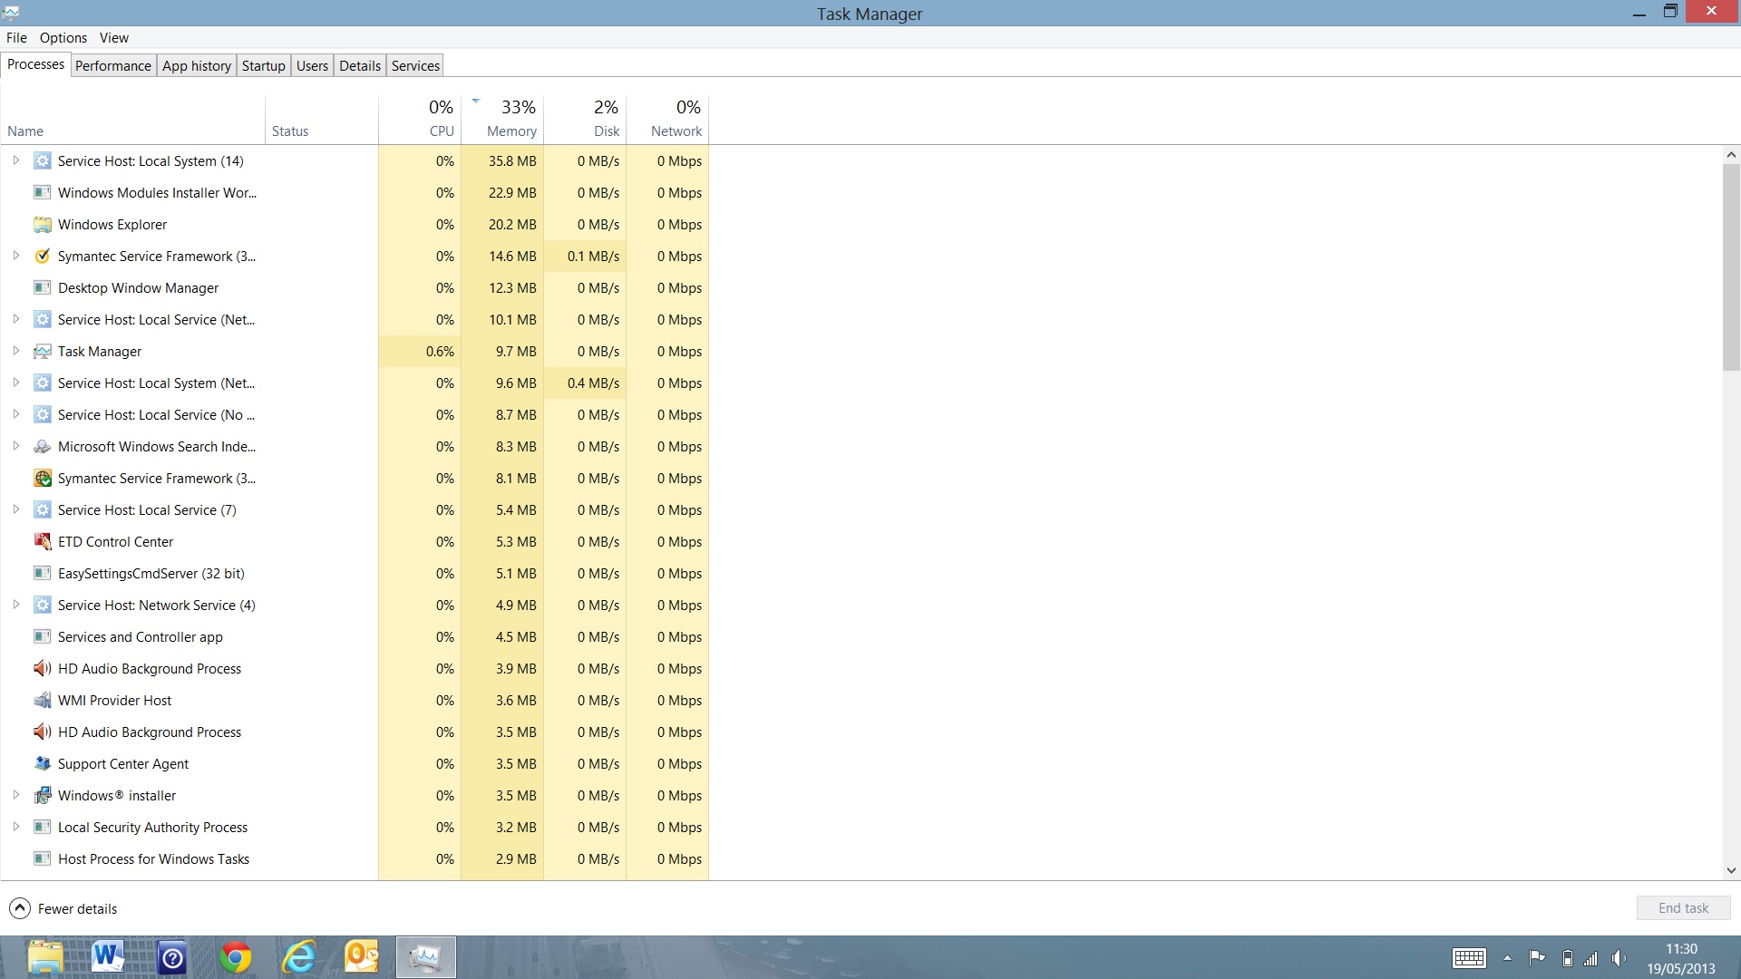Viewport: 1741px width, 979px height.
Task: Switch to the Details tab
Action: pyautogui.click(x=360, y=65)
